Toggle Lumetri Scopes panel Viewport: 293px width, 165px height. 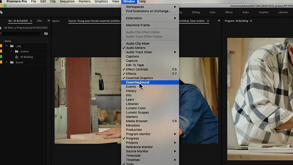150,112
